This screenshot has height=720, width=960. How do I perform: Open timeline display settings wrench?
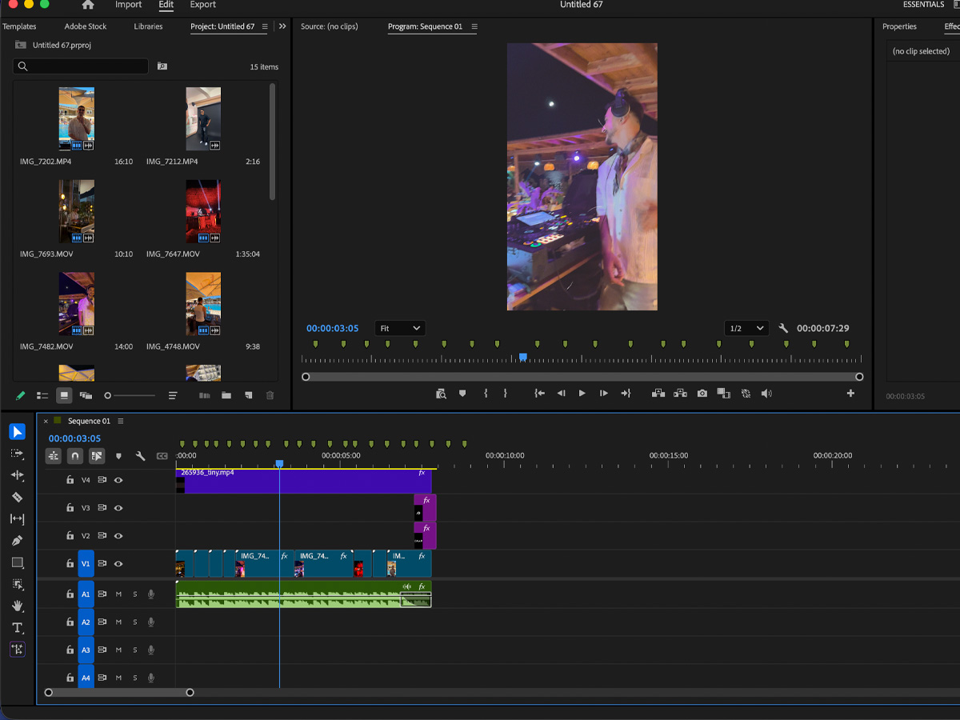(140, 456)
